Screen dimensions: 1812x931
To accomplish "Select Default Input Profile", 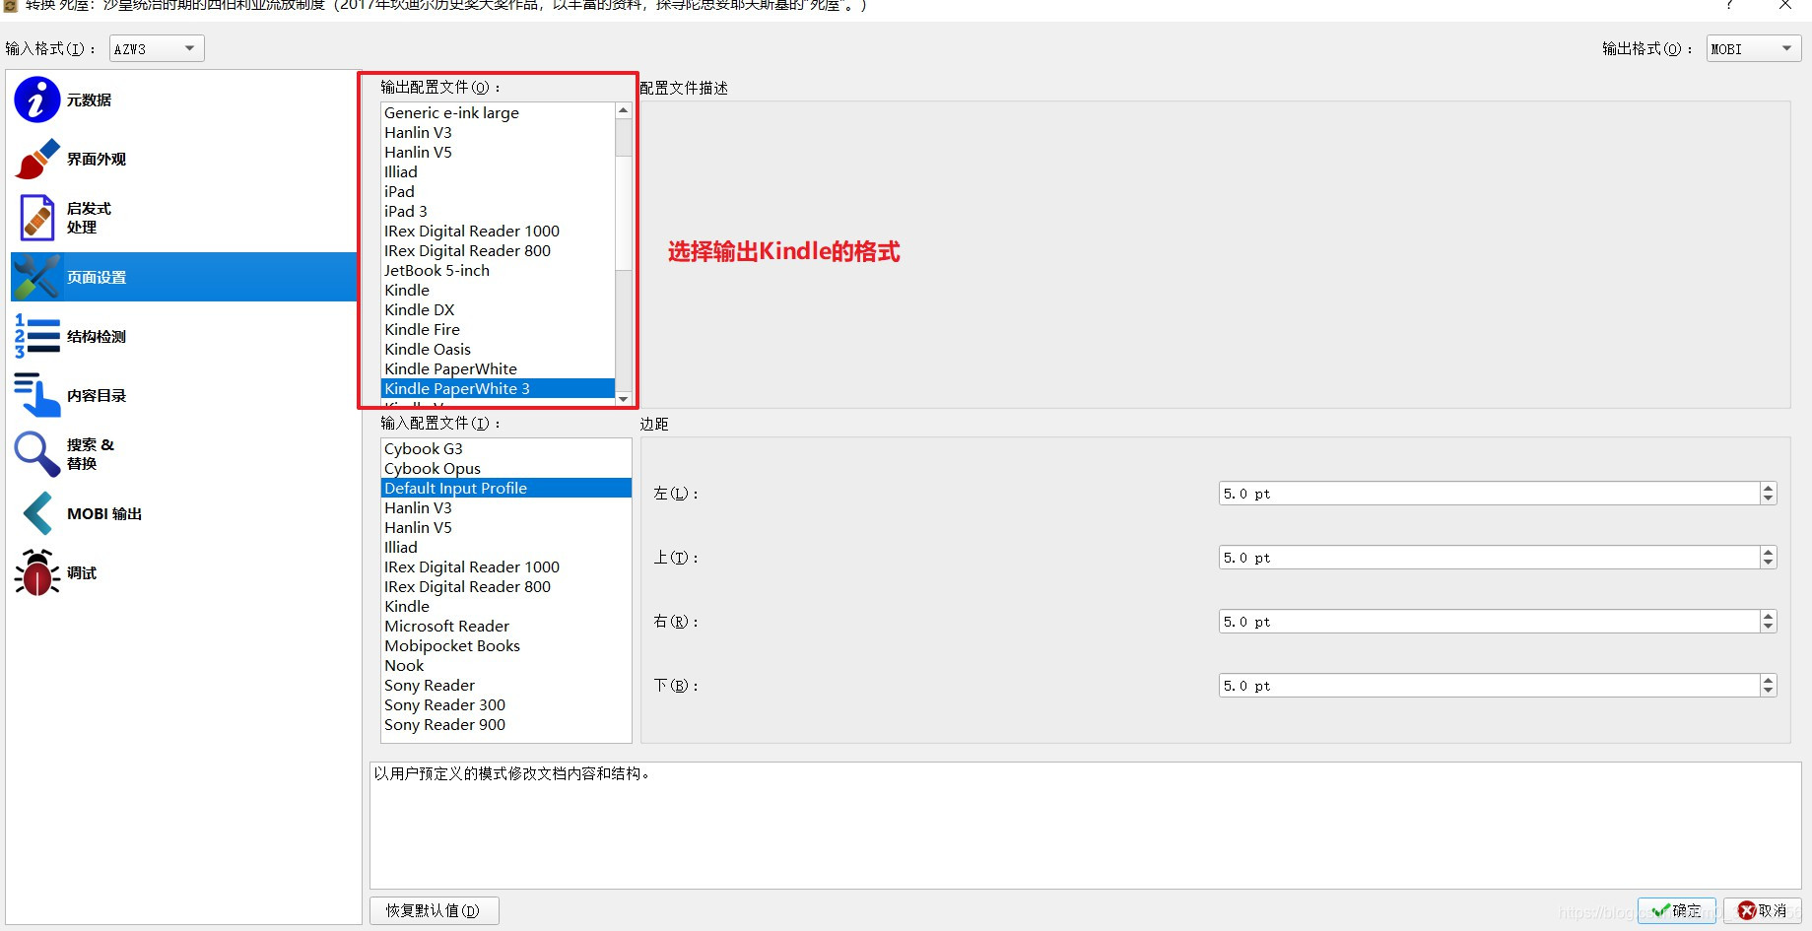I will click(x=506, y=488).
